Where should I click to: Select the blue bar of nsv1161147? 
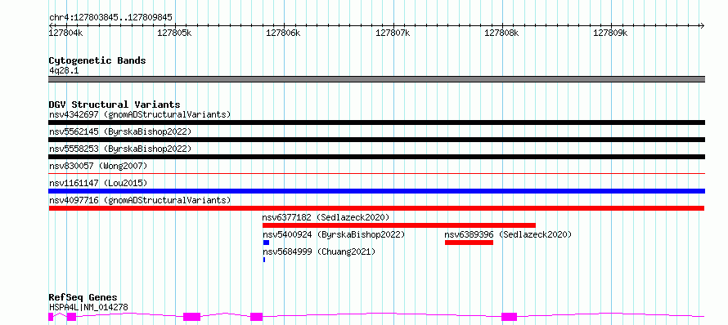coord(376,191)
